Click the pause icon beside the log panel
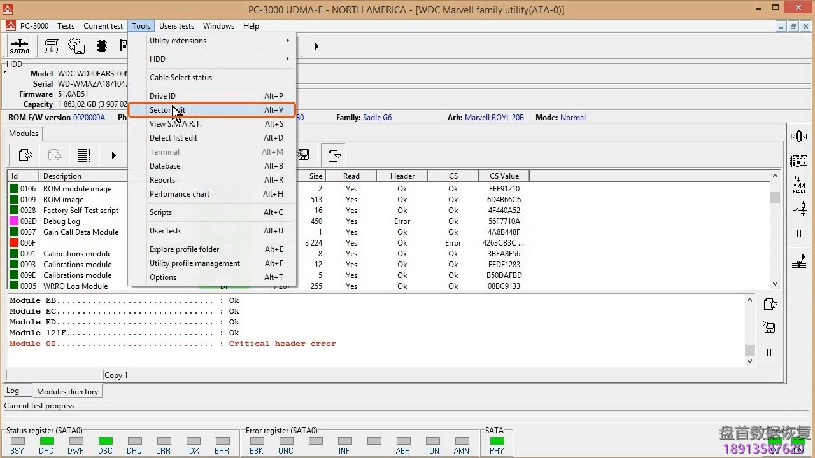Image resolution: width=815 pixels, height=458 pixels. click(769, 352)
